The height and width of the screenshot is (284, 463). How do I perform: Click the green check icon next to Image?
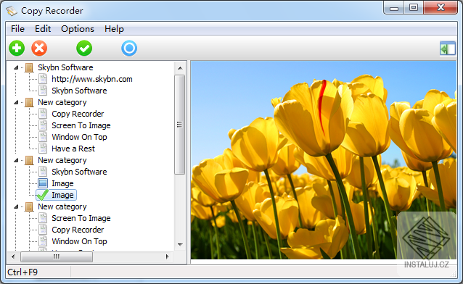click(43, 195)
